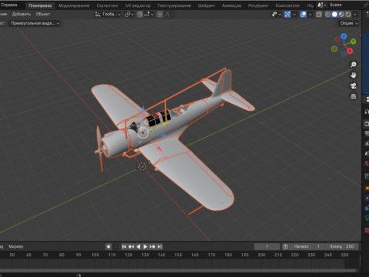Image resolution: width=369 pixels, height=277 pixels.
Task: Click frame 200 on timeline ruler
Action: pos(261,255)
